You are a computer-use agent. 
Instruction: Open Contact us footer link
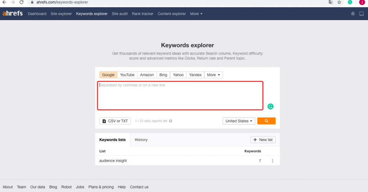tap(139, 187)
